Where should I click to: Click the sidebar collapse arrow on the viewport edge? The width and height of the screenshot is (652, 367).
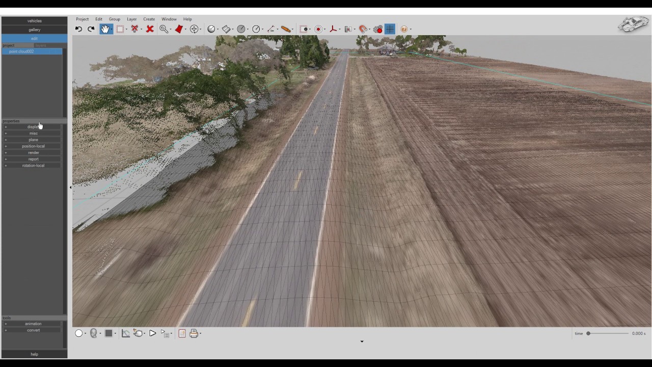coord(70,188)
